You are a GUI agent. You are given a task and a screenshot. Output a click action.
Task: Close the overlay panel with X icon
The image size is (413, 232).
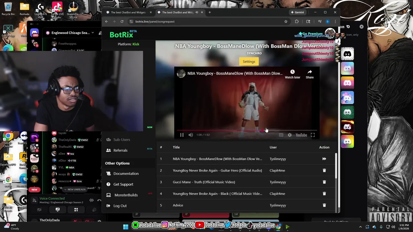(361, 27)
